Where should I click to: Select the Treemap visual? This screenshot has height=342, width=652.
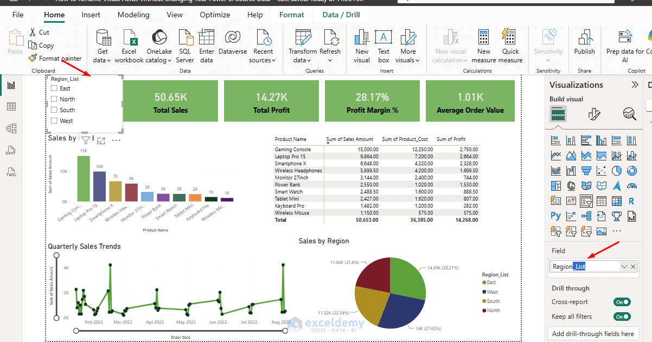(x=556, y=186)
